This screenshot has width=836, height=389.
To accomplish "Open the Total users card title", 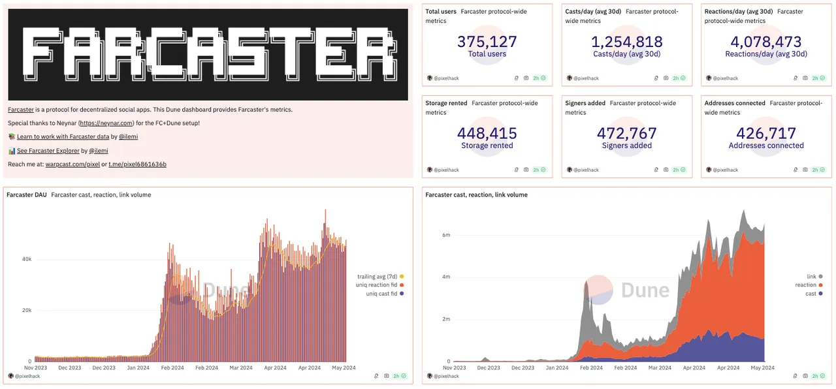I will [441, 12].
